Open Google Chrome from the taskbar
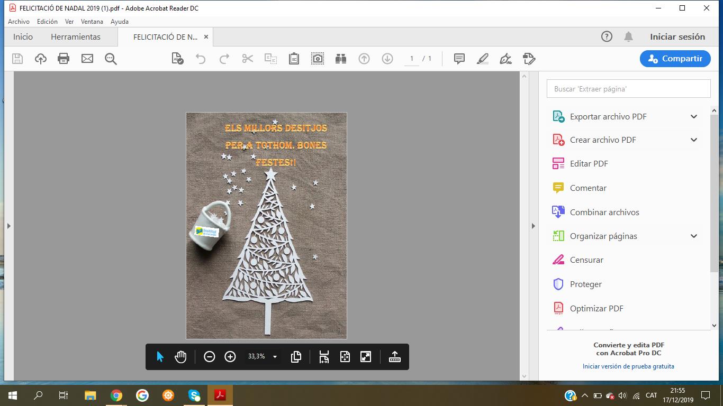The height and width of the screenshot is (406, 723). [116, 395]
